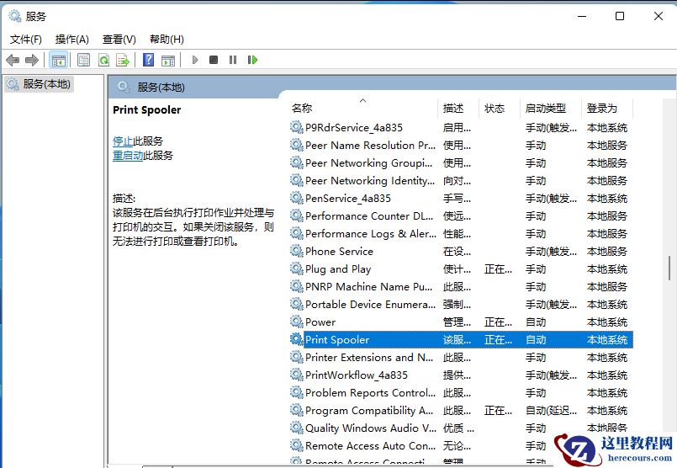Maximize the 服务 window
Image resolution: width=677 pixels, height=468 pixels.
(x=620, y=17)
